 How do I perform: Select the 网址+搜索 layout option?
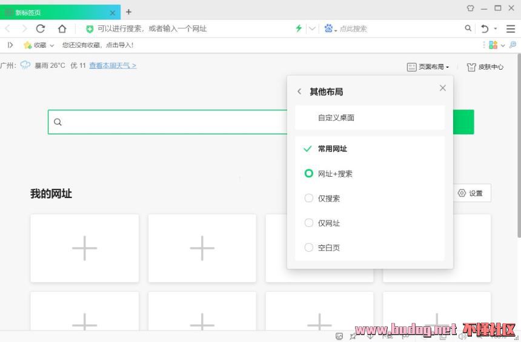click(309, 174)
